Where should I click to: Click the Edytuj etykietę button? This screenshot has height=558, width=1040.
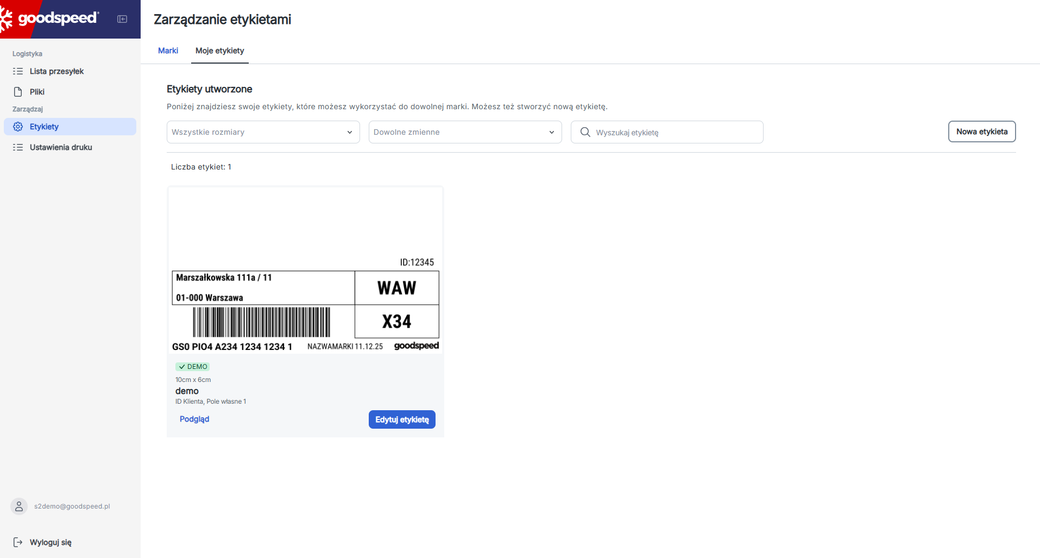point(402,419)
